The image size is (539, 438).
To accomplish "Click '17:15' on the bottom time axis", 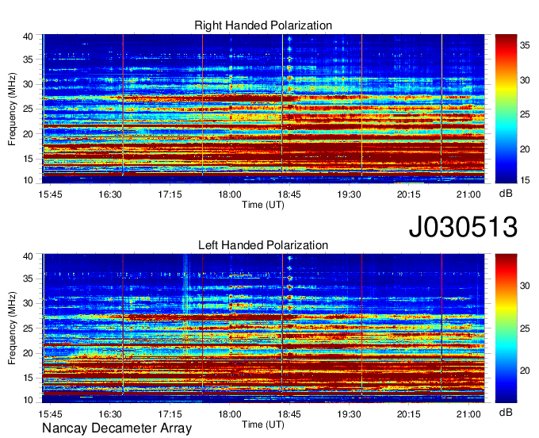I will (x=170, y=414).
